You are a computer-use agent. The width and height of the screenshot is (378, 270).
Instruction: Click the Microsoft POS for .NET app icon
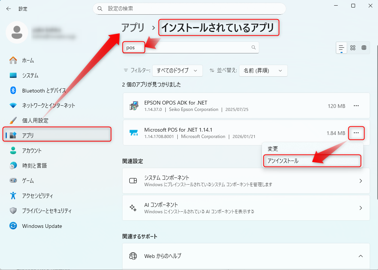point(134,133)
